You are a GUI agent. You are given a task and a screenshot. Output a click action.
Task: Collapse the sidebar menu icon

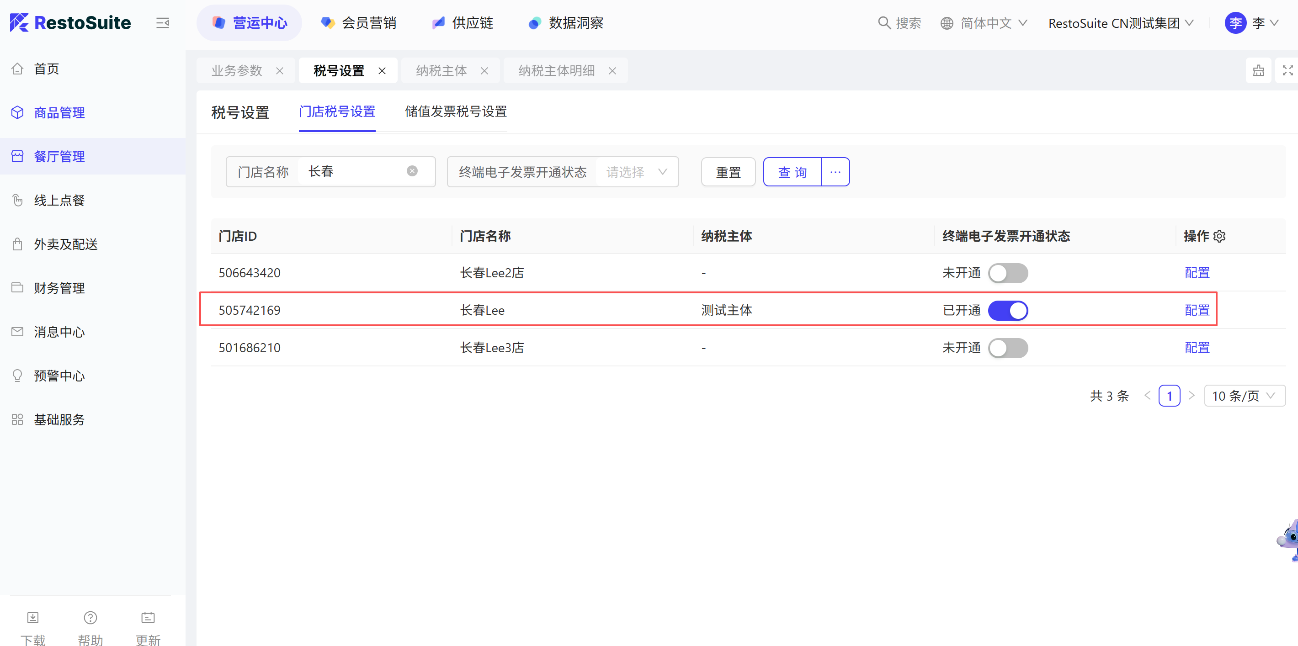pyautogui.click(x=162, y=23)
